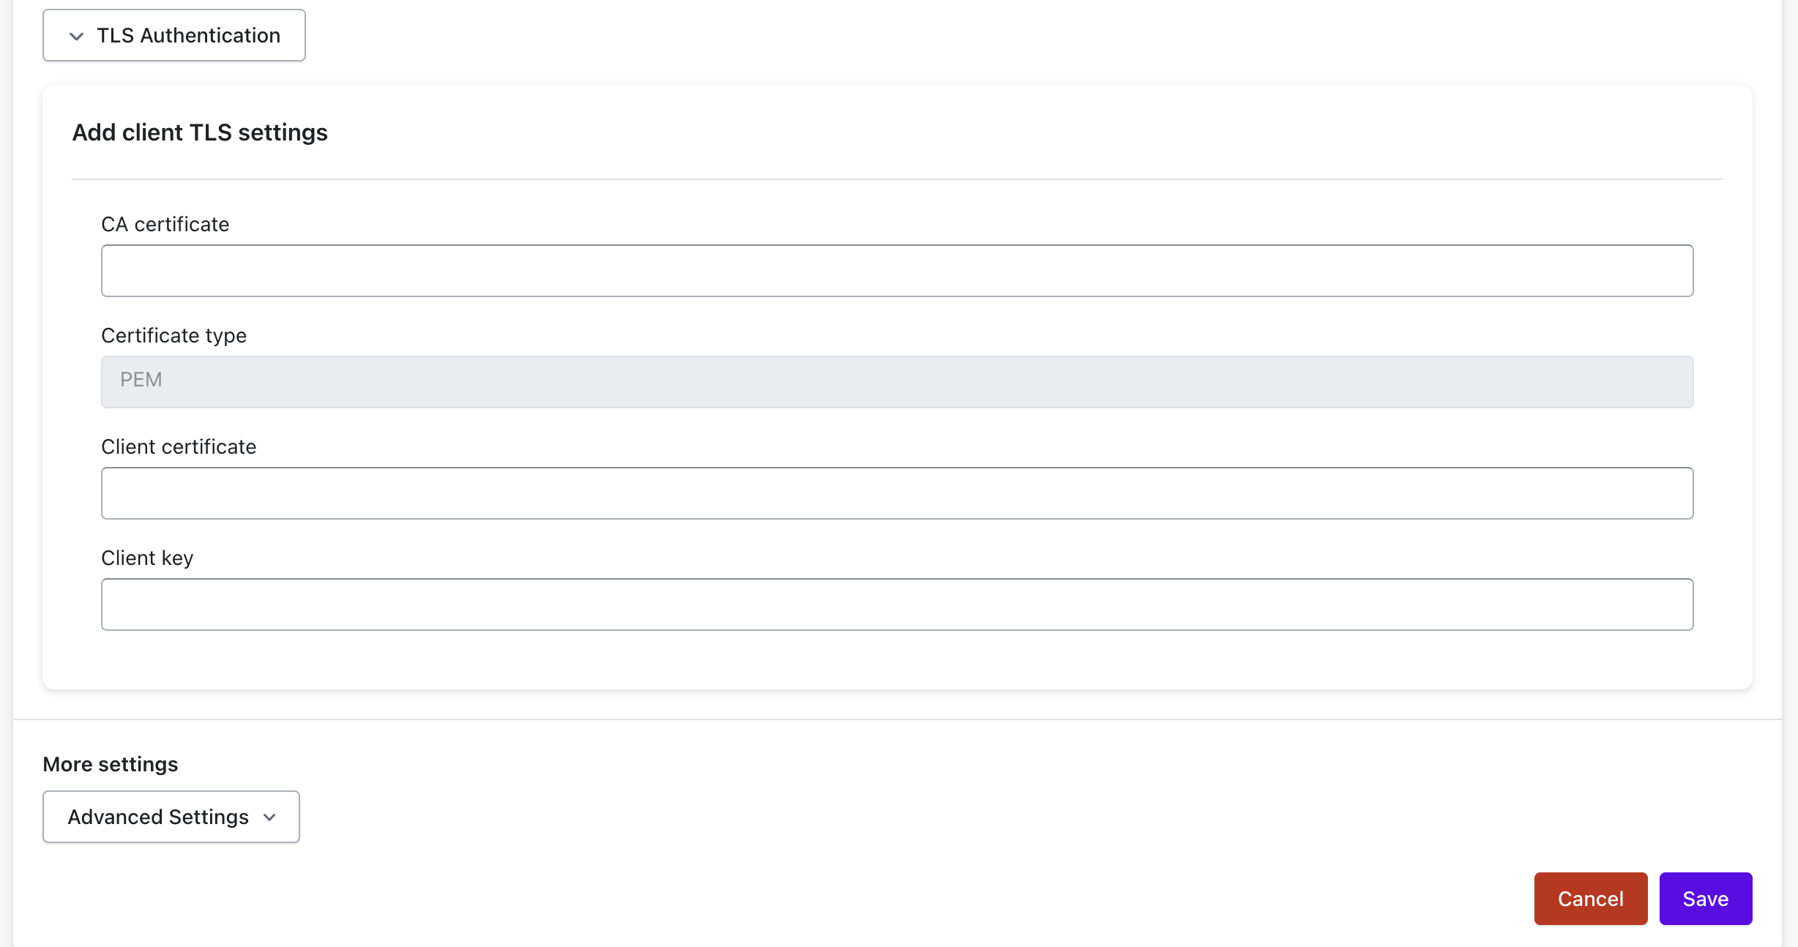The height and width of the screenshot is (947, 1798).
Task: Click the Client certificate label
Action: pyautogui.click(x=179, y=447)
